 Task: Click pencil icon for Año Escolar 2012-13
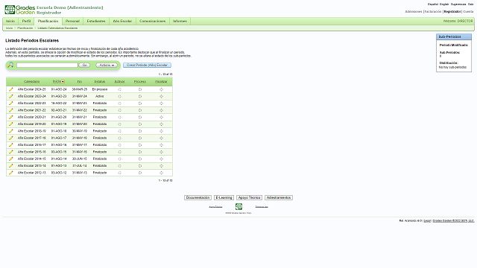[x=11, y=173]
